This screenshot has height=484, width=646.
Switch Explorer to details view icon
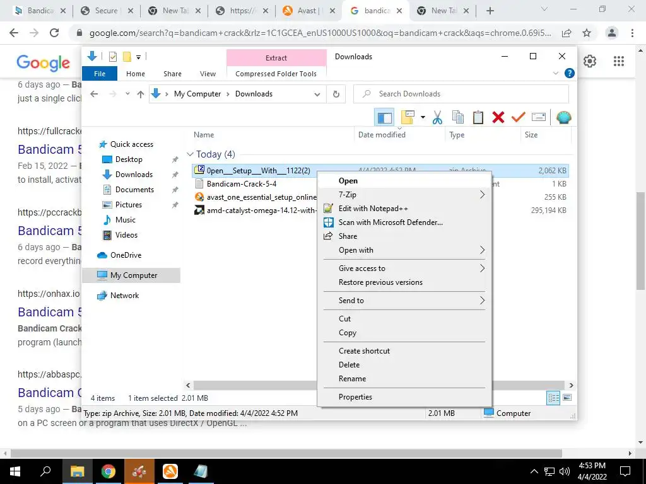tap(553, 398)
